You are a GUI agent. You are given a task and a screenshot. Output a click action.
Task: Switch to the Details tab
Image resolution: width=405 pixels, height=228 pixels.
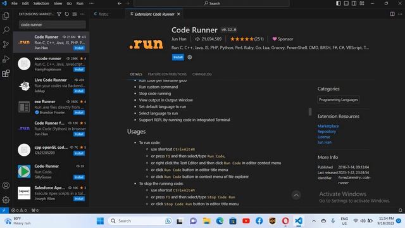(x=136, y=74)
